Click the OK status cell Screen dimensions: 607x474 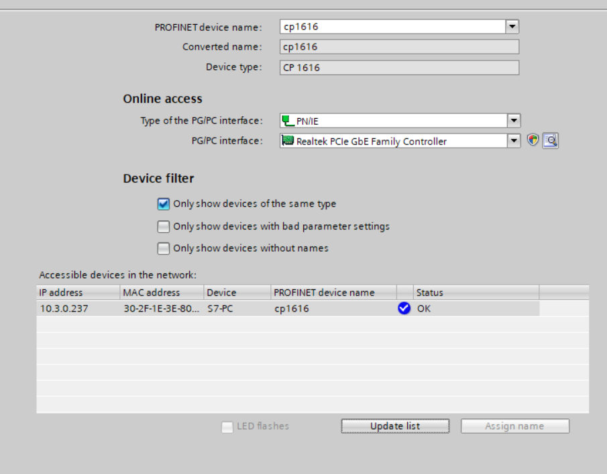click(476, 309)
